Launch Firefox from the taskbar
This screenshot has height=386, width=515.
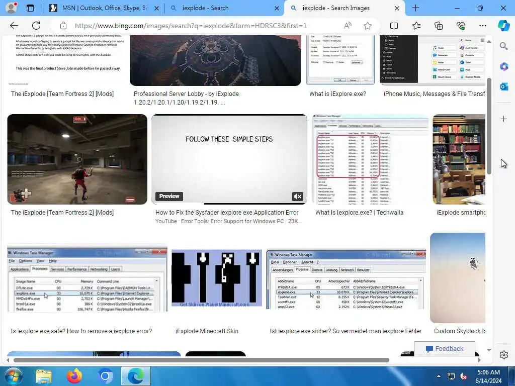click(x=74, y=376)
